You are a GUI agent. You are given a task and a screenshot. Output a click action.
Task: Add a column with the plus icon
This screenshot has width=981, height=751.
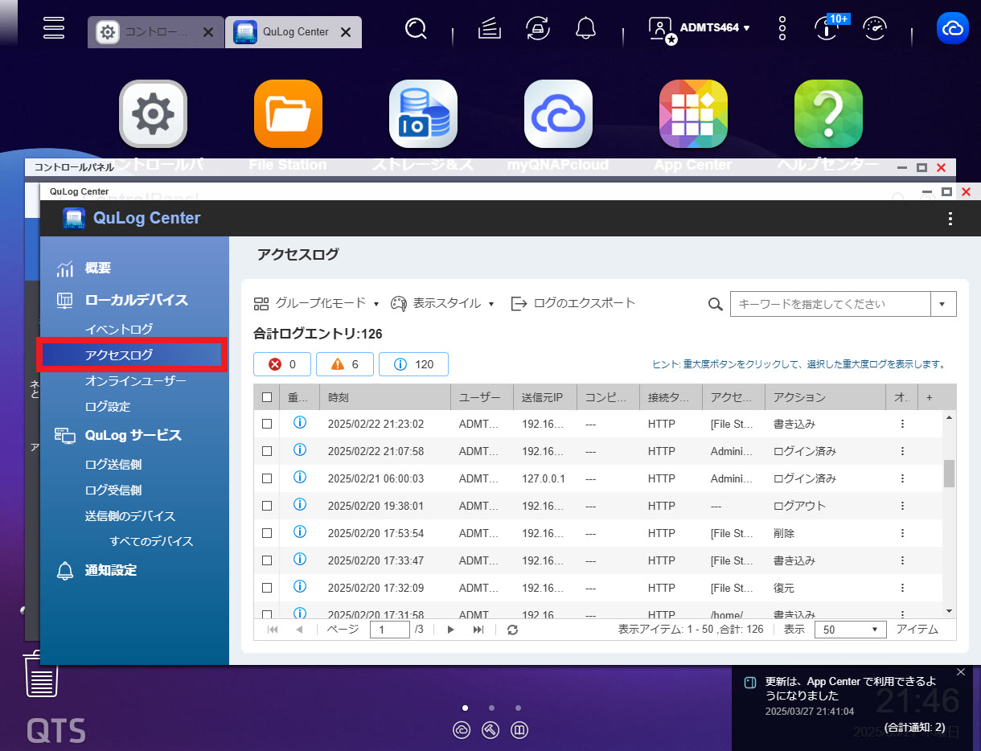(930, 397)
